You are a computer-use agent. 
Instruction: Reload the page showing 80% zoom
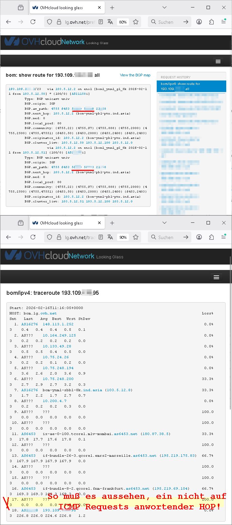33,22
